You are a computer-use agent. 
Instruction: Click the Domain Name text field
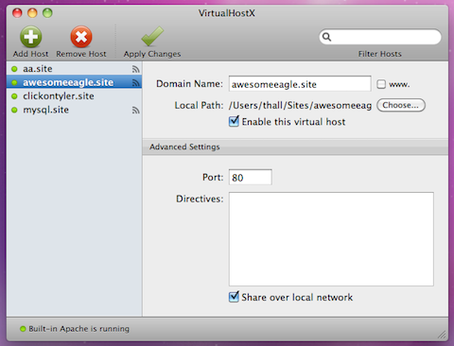click(300, 84)
